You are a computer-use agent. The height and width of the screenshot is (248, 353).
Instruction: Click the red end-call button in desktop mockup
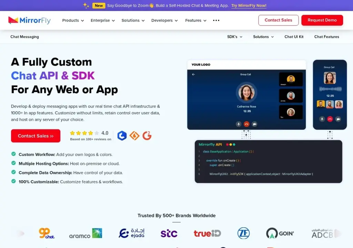point(246,124)
